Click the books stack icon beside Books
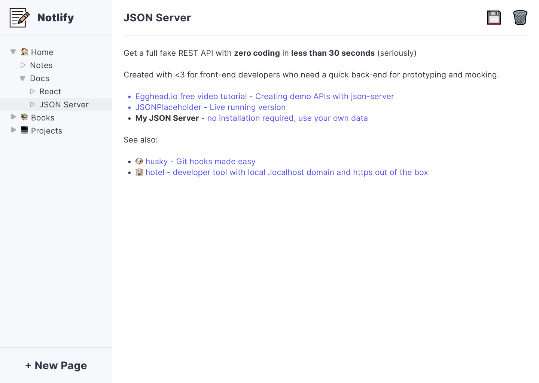The height and width of the screenshot is (383, 539). pyautogui.click(x=24, y=117)
